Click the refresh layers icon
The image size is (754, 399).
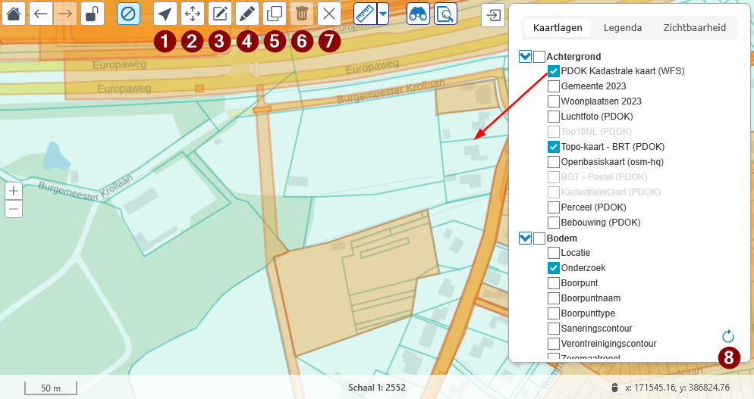(x=728, y=336)
